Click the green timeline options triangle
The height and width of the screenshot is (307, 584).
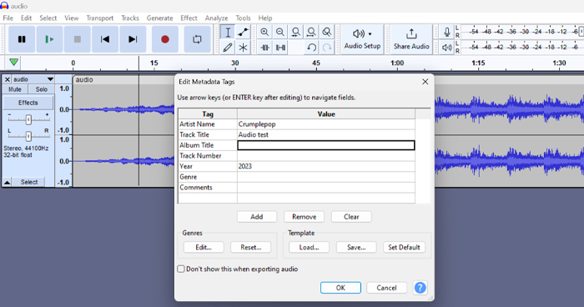point(14,63)
